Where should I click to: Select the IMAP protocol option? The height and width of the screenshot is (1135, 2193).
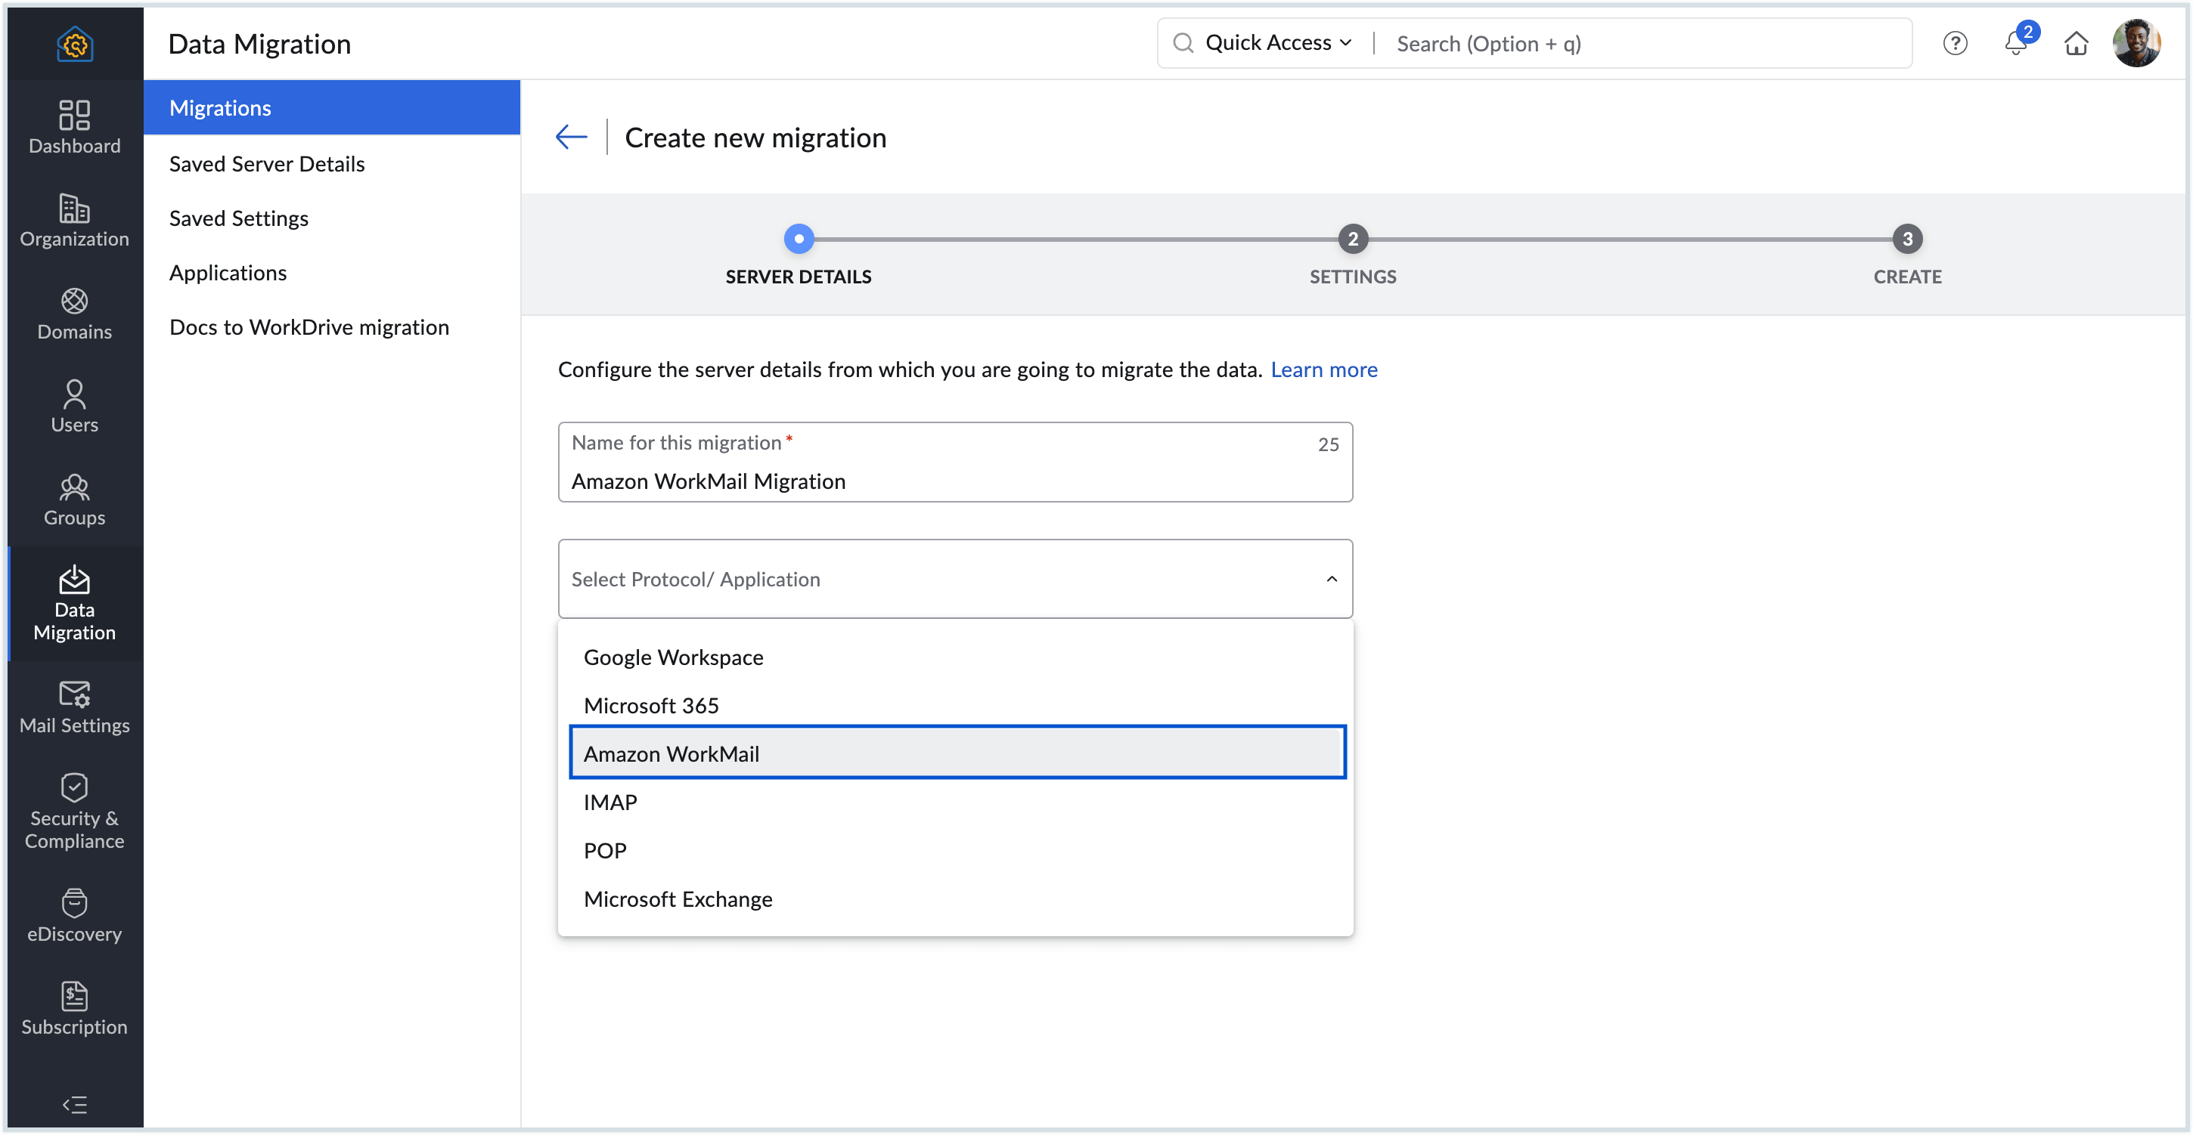[610, 802]
